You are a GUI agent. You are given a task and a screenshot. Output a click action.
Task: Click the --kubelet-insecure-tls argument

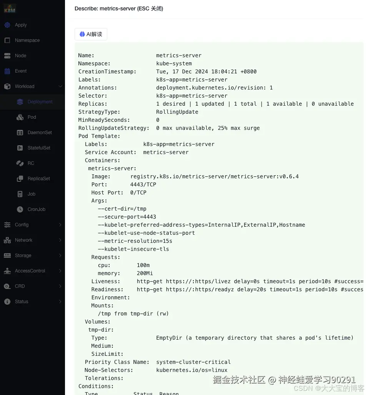coord(133,249)
